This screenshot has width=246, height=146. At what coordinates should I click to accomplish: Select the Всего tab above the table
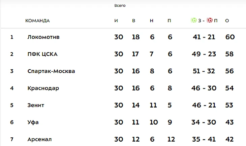coord(120,6)
